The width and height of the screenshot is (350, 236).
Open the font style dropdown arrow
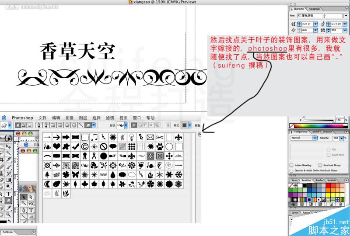[346, 16]
